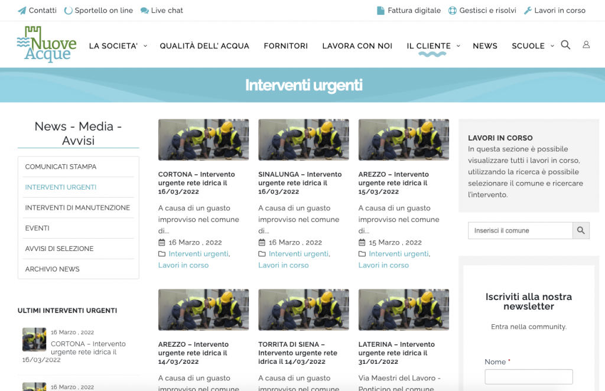Open the Fattura digitale link

coord(414,11)
